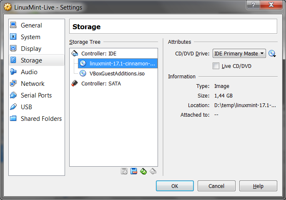The height and width of the screenshot is (200, 286).
Task: Click the Shared Folders folder icon
Action: point(13,118)
